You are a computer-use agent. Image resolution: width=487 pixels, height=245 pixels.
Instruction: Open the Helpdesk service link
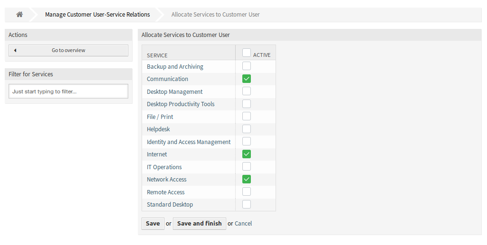158,129
